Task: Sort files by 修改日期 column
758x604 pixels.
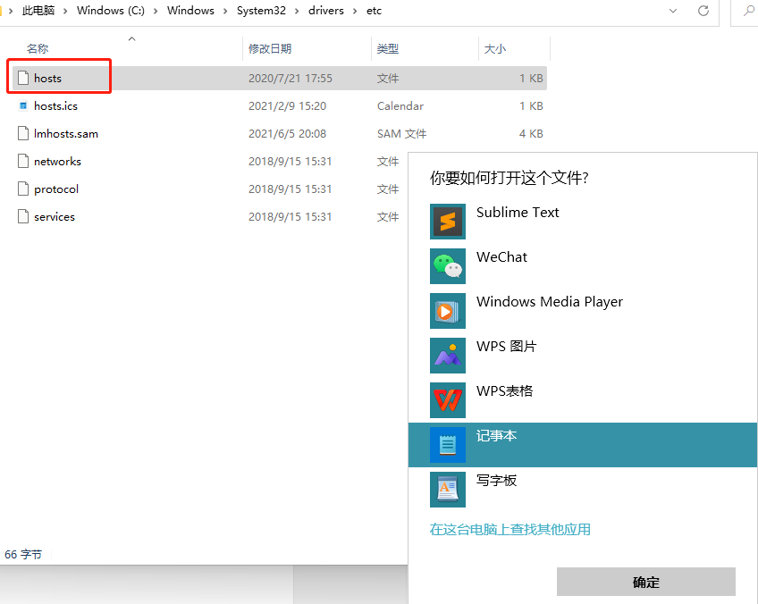Action: click(270, 48)
